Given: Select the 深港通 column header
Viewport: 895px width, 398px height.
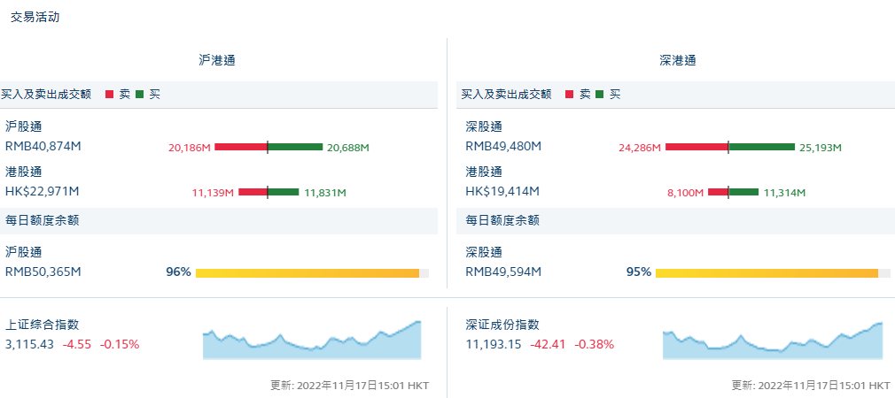Looking at the screenshot, I should point(678,61).
